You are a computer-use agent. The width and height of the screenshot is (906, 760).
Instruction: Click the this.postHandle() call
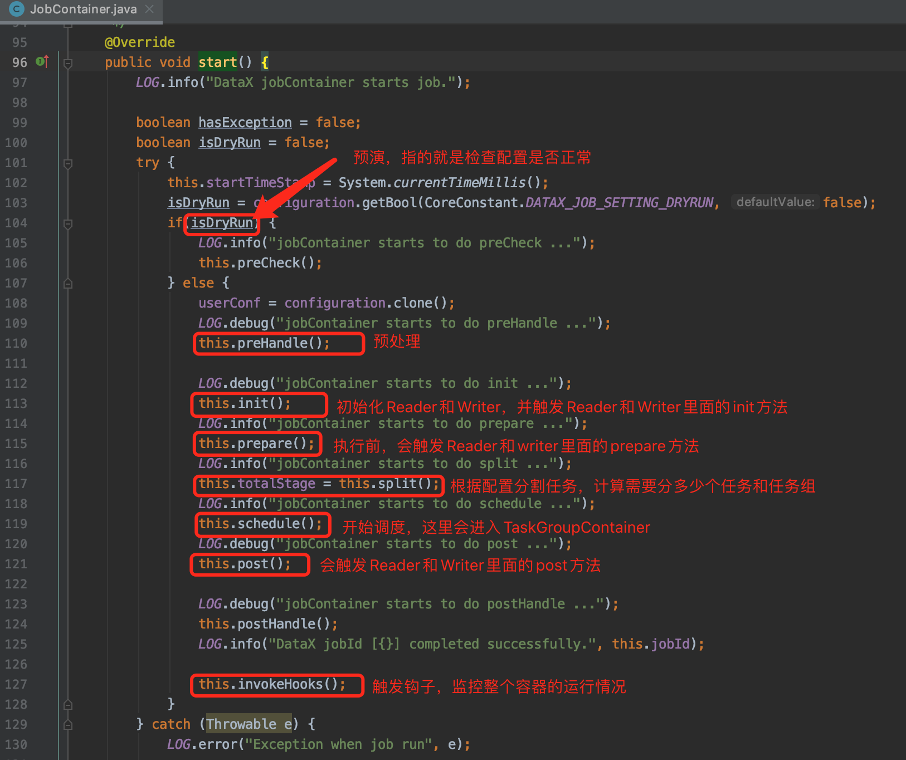pyautogui.click(x=268, y=624)
